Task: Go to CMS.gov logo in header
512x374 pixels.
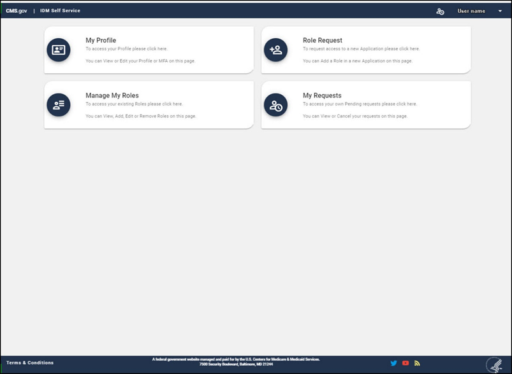Action: point(17,11)
